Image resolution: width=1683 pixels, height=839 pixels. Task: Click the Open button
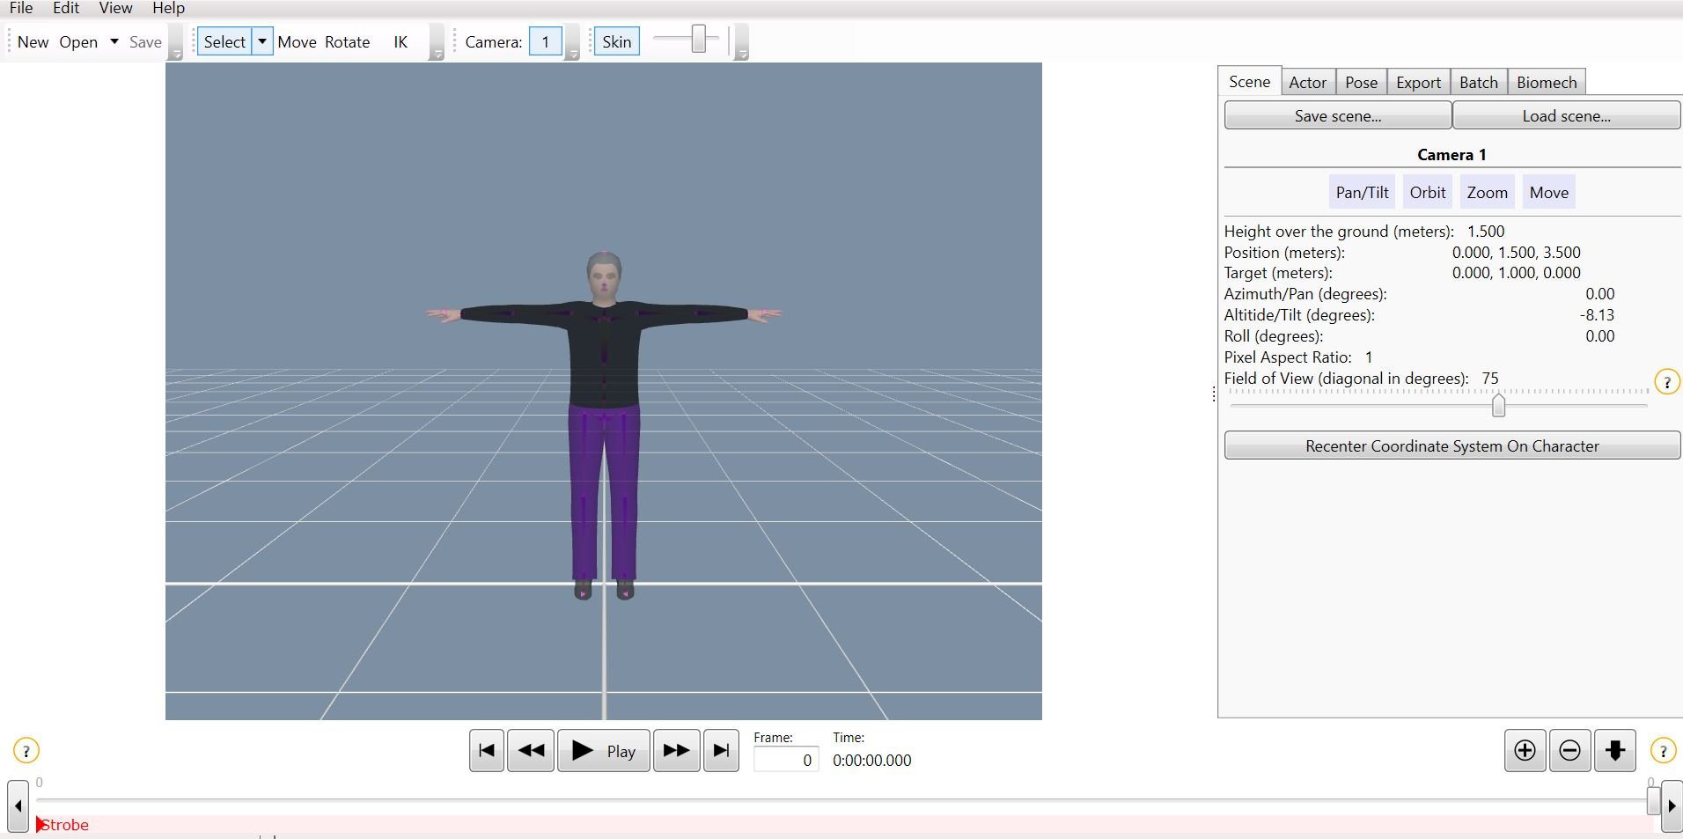point(78,42)
